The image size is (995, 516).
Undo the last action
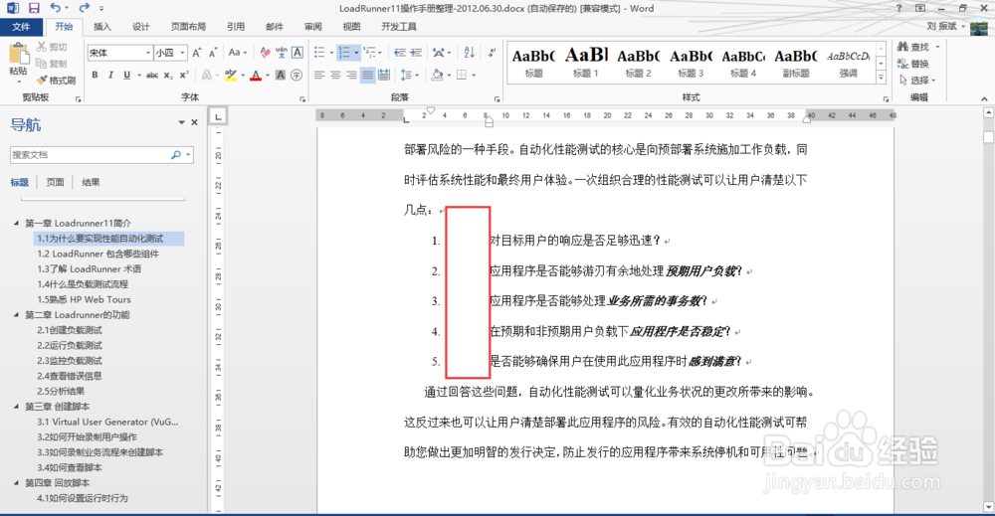[56, 8]
